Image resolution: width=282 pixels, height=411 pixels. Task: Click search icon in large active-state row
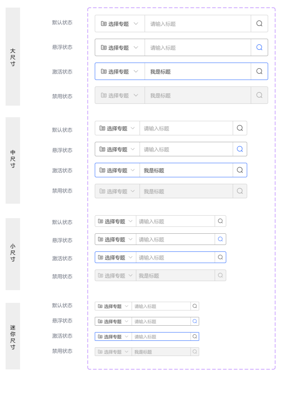[x=259, y=71]
